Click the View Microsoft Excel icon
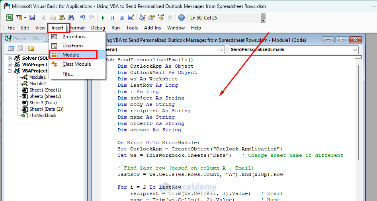Screen dimensions: 377x201 point(10,18)
